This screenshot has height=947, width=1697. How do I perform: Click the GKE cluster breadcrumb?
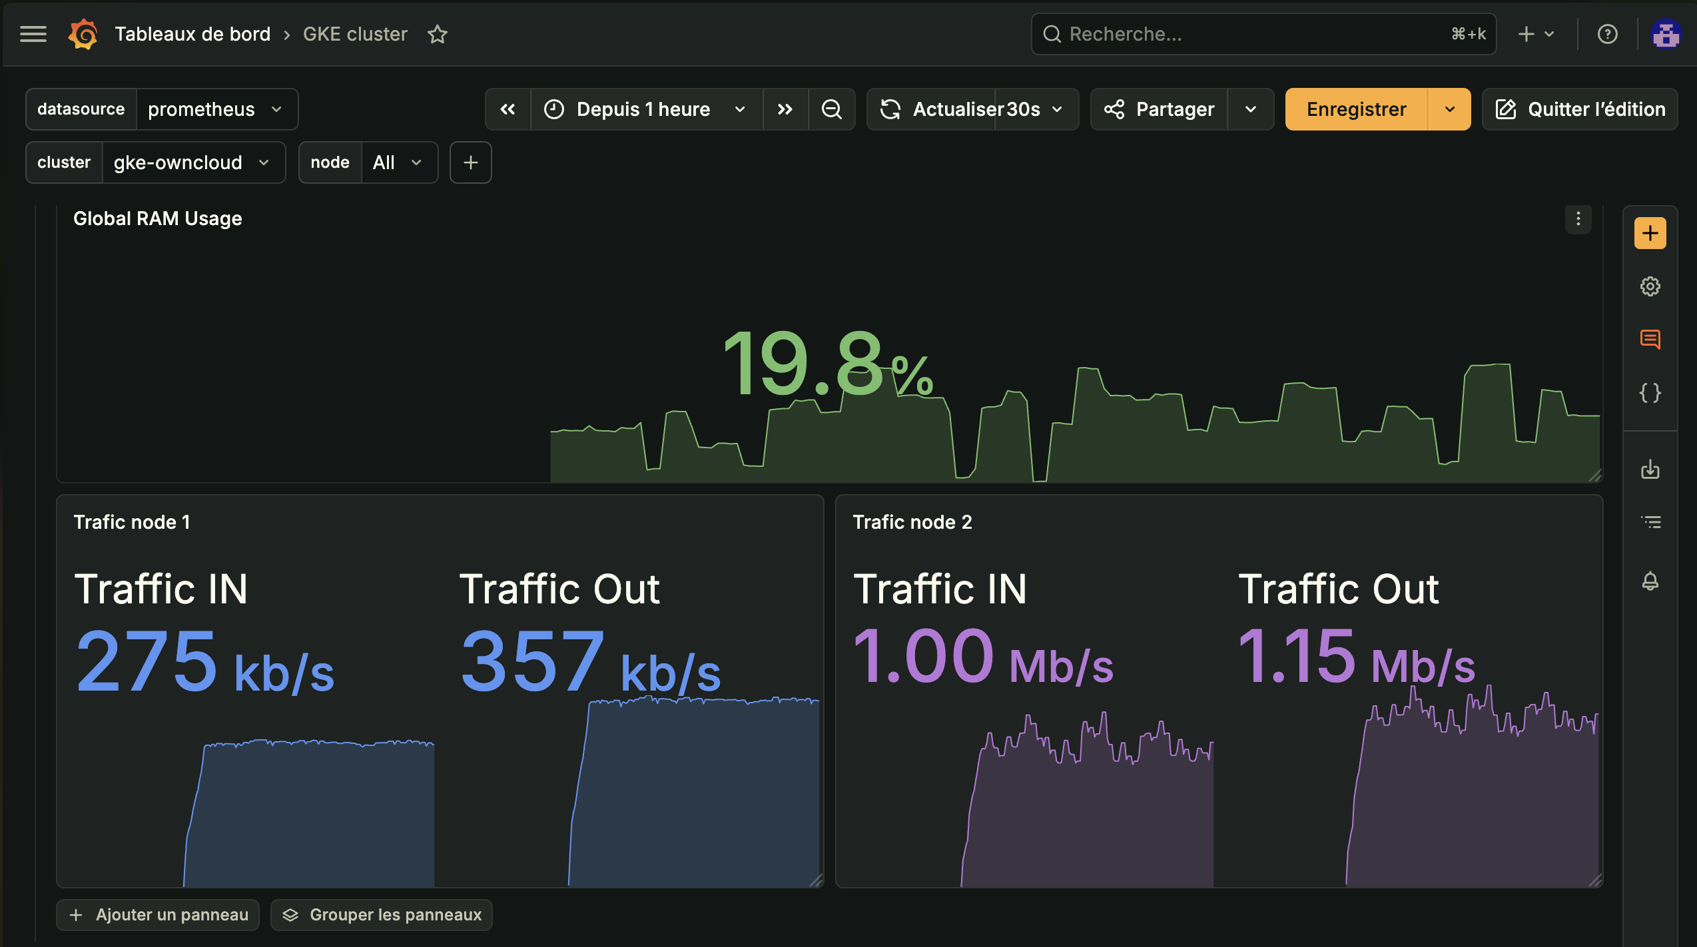point(355,34)
